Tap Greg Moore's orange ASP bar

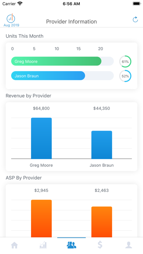pos(41,219)
